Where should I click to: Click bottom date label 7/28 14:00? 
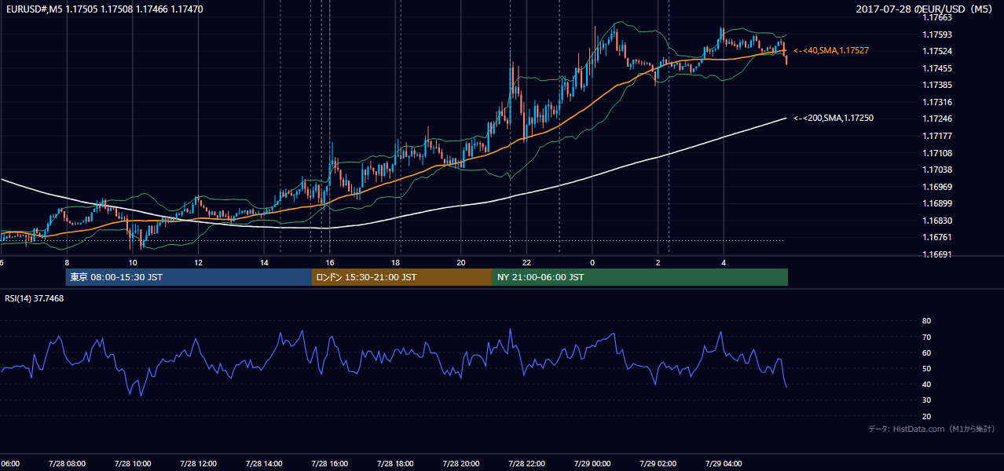264,464
